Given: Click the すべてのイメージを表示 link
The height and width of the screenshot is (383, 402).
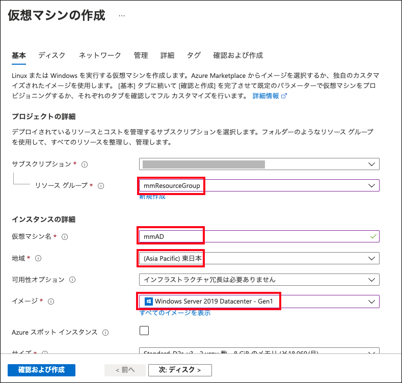Looking at the screenshot, I should [x=175, y=313].
